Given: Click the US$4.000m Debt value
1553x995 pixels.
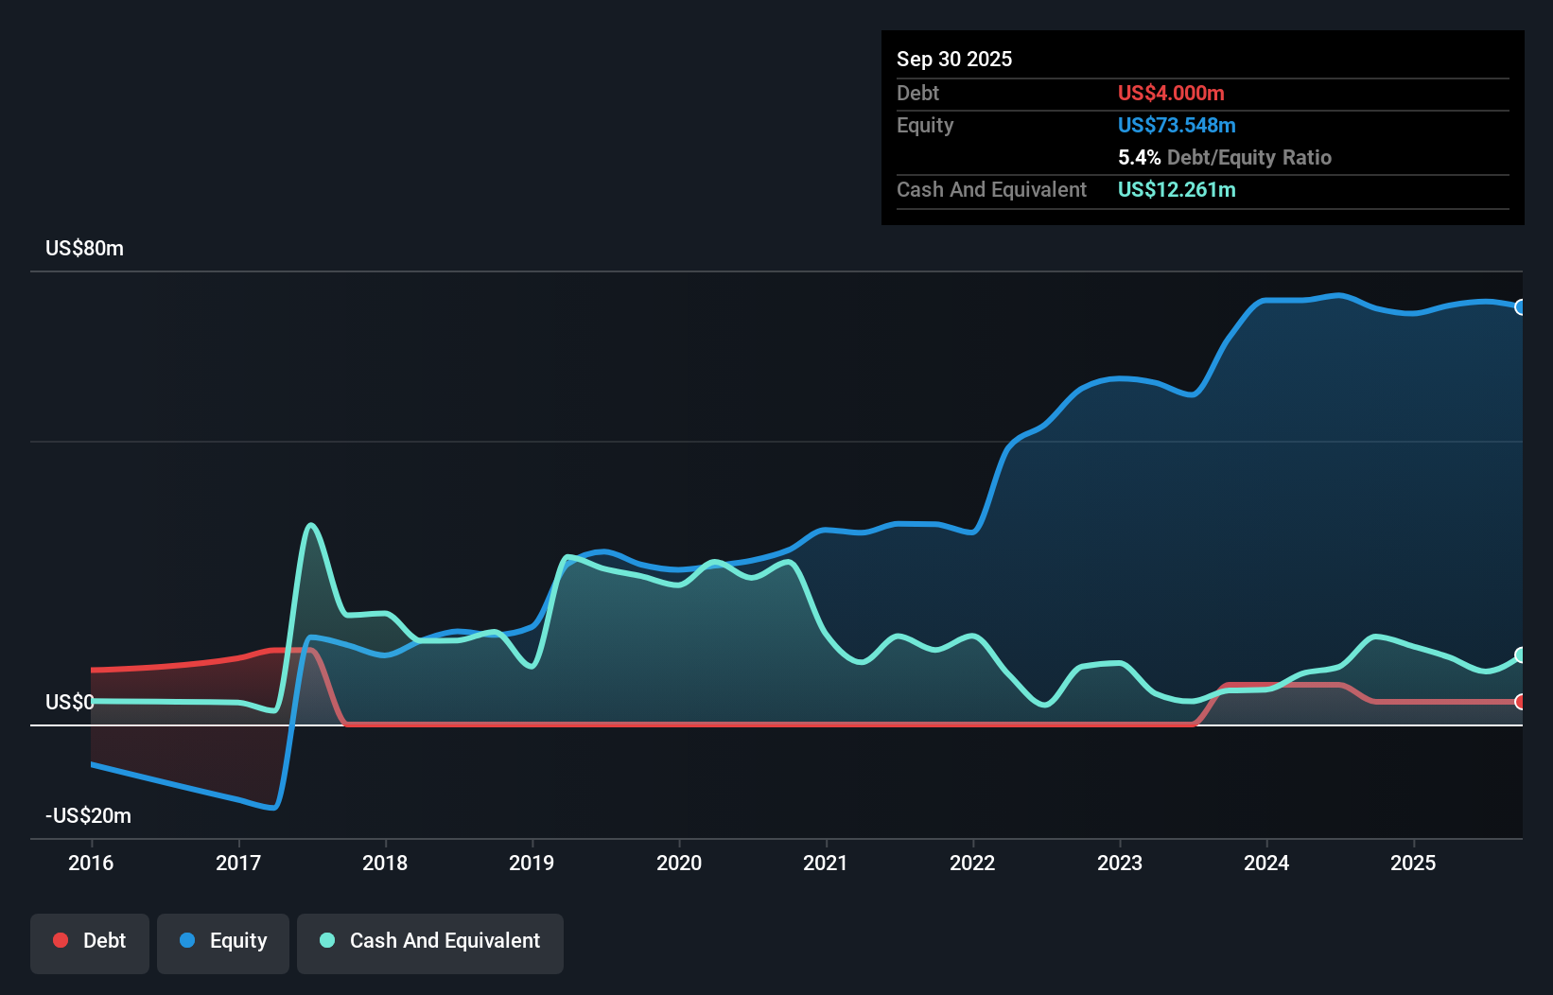Looking at the screenshot, I should (x=1171, y=93).
